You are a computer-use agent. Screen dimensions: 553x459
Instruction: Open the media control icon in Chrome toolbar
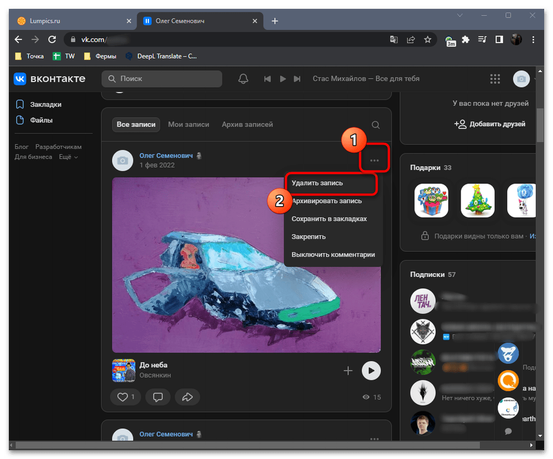482,39
